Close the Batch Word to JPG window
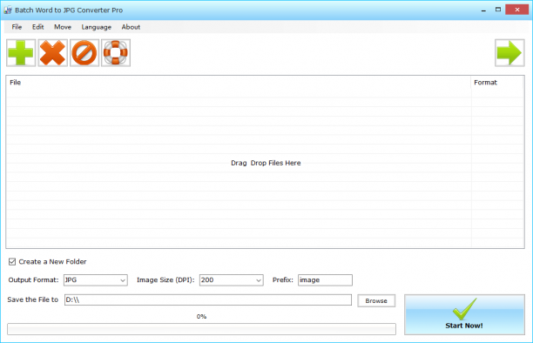The width and height of the screenshot is (533, 343). click(516, 10)
